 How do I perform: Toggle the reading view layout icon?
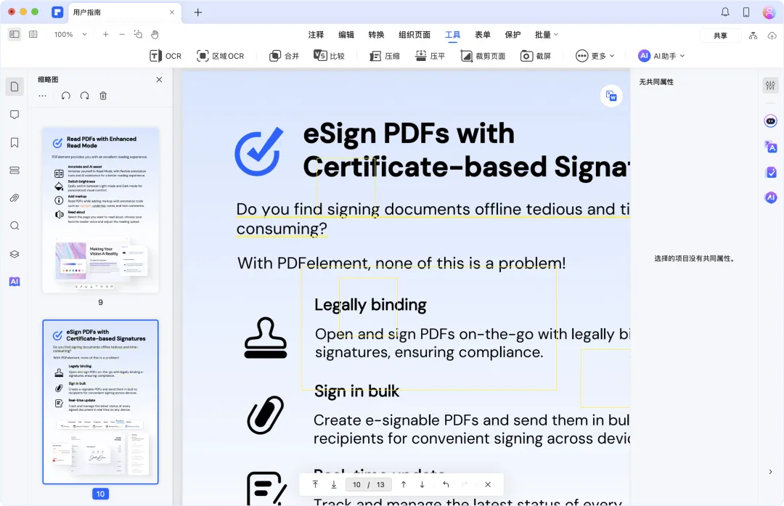33,35
